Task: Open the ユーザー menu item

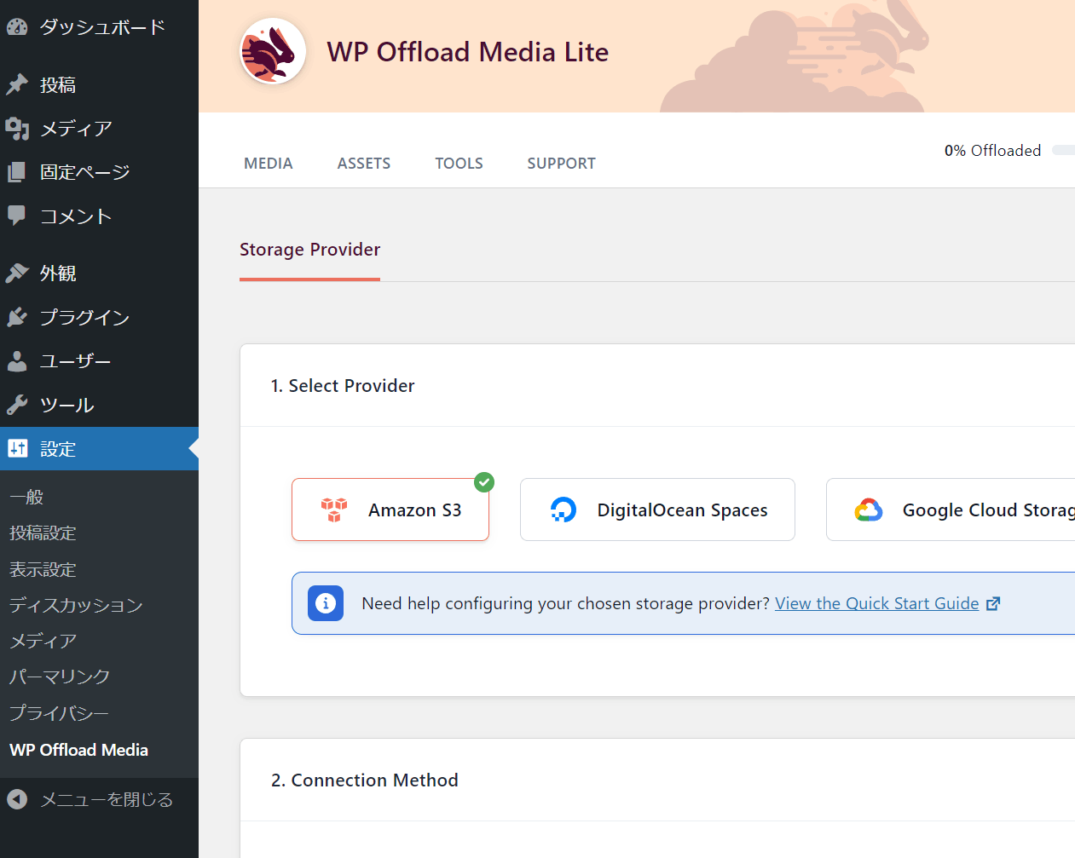Action: [99, 361]
